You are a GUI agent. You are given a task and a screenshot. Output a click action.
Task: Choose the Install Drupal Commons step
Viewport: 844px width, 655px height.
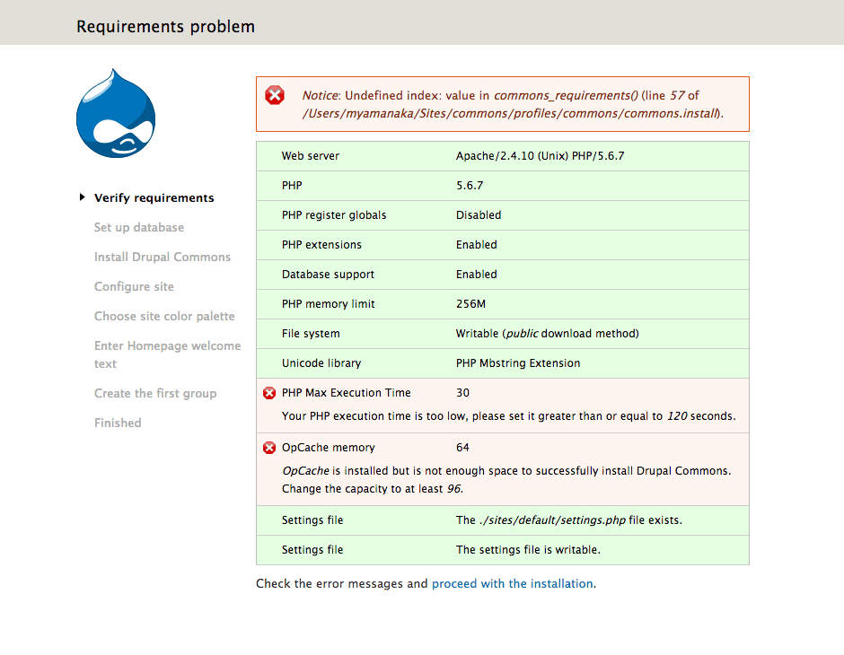(x=163, y=258)
